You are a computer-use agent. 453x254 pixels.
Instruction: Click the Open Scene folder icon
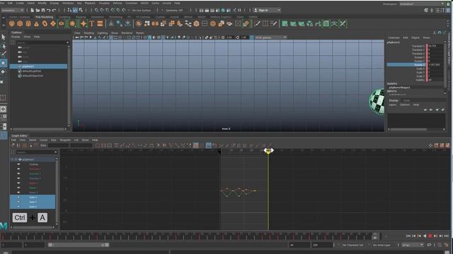click(x=38, y=10)
